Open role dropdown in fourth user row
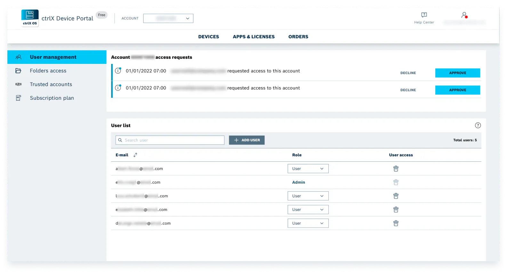The width and height of the screenshot is (507, 272). [x=308, y=210]
